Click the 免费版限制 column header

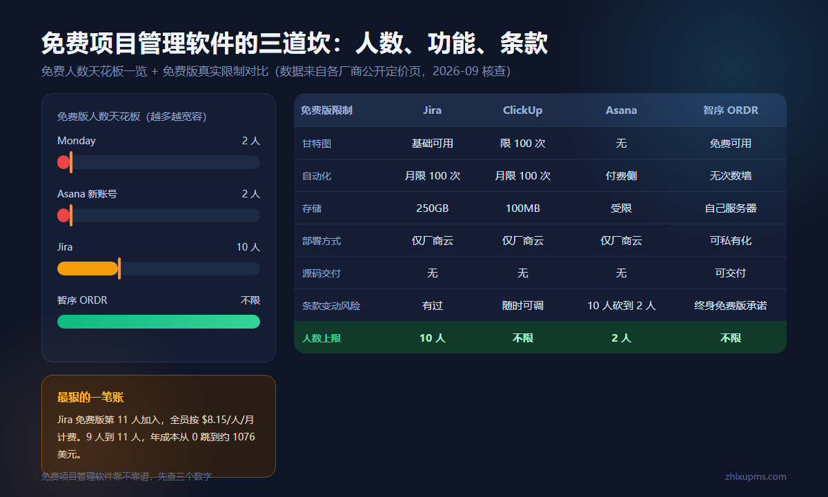[x=327, y=110]
